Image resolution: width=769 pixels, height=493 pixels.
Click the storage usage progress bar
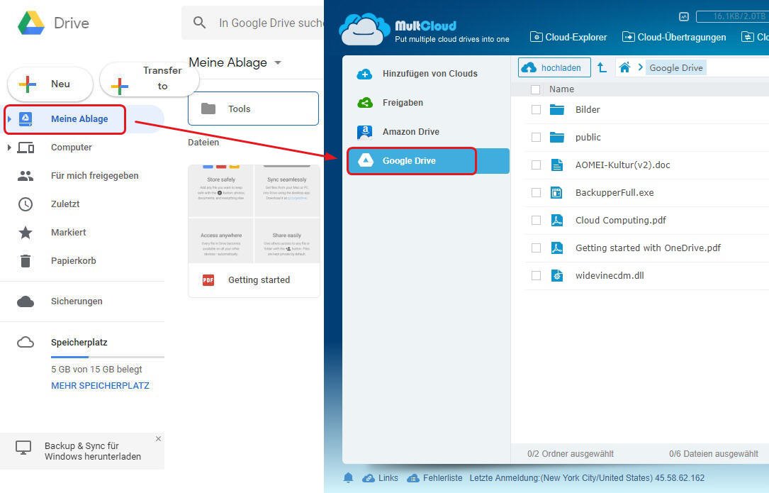[108, 357]
